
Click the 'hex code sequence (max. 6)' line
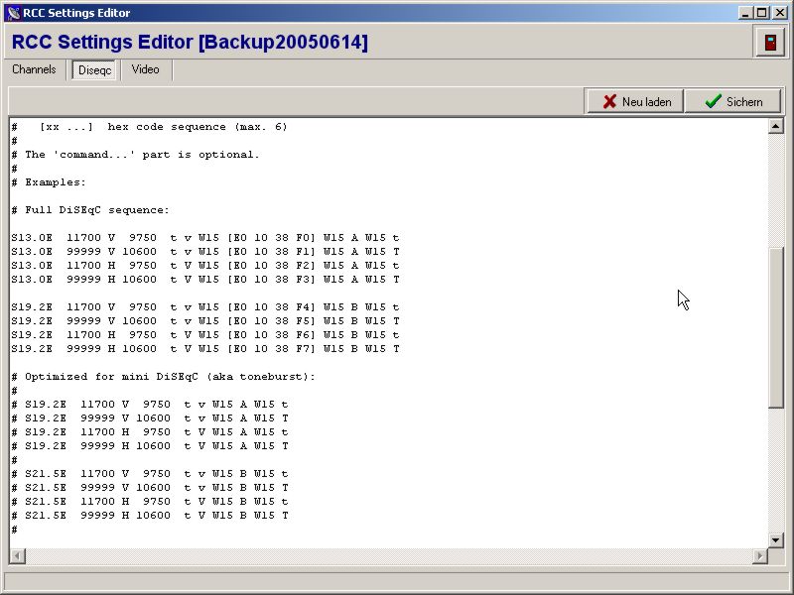pos(149,127)
